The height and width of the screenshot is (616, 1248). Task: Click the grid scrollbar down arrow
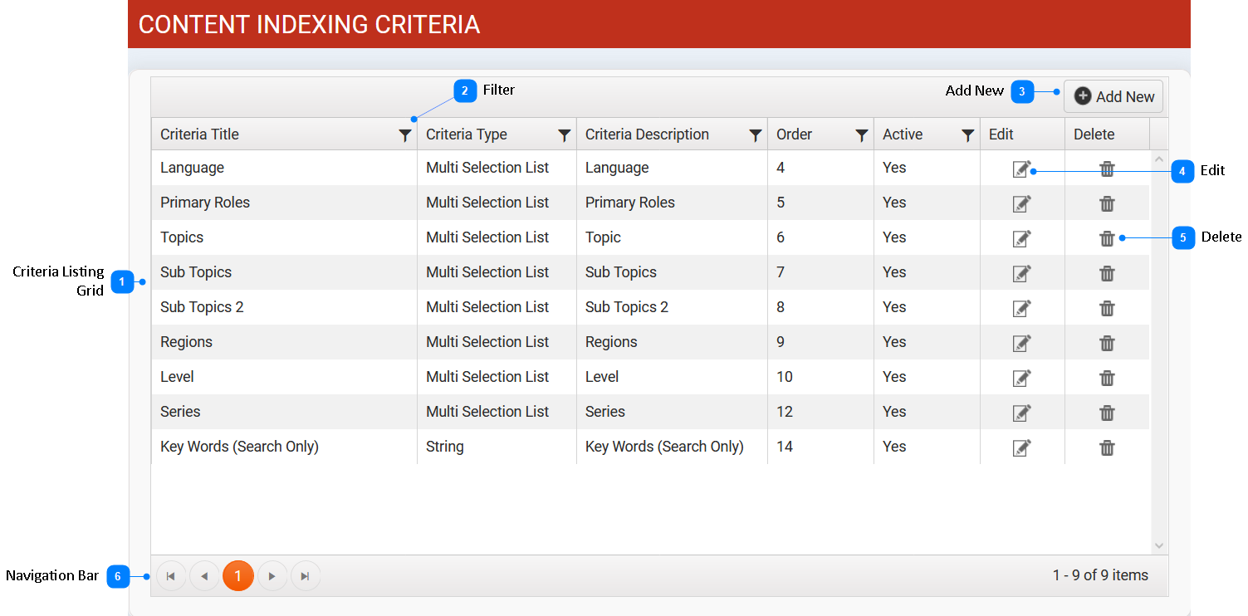tap(1159, 545)
